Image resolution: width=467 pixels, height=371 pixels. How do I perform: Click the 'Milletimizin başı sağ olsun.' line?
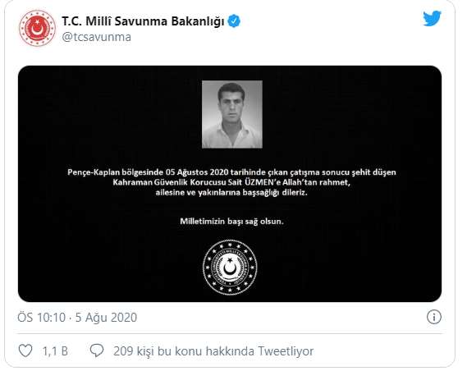coord(231,222)
